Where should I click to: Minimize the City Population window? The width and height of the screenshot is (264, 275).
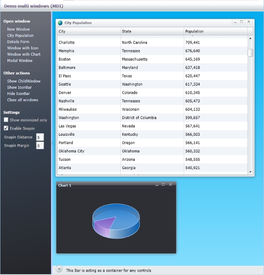coord(235,22)
